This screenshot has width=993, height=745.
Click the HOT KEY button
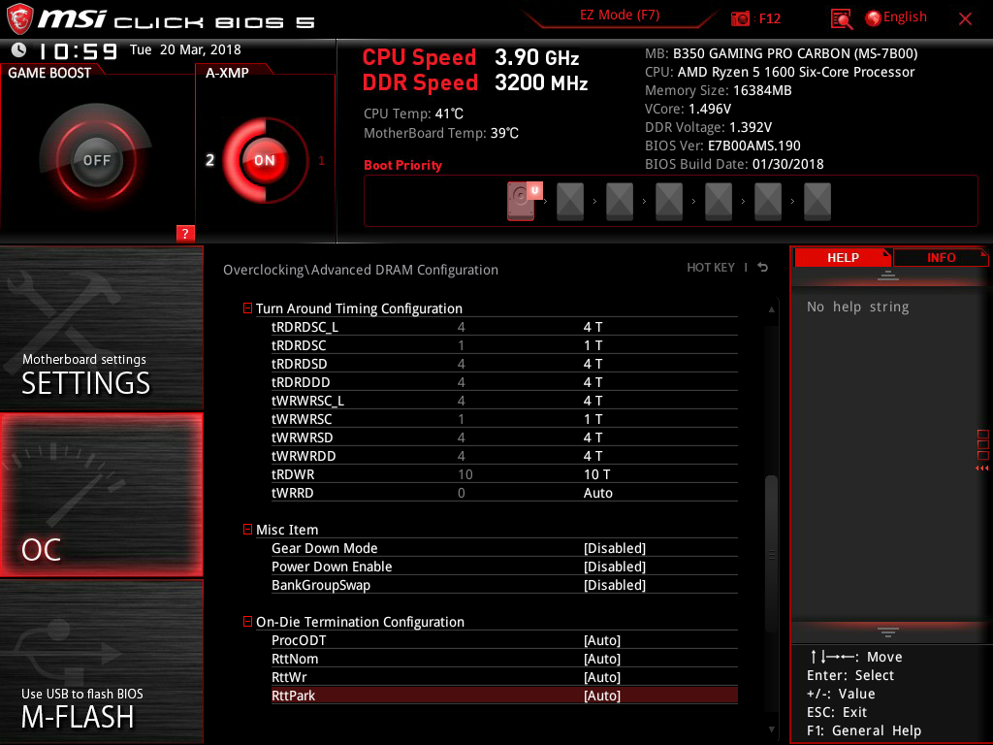click(711, 268)
